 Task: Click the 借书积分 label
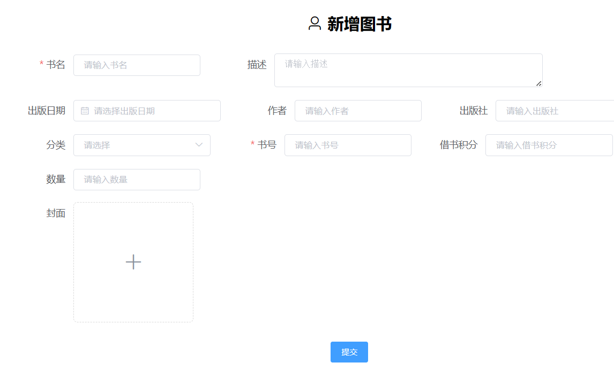tap(459, 145)
